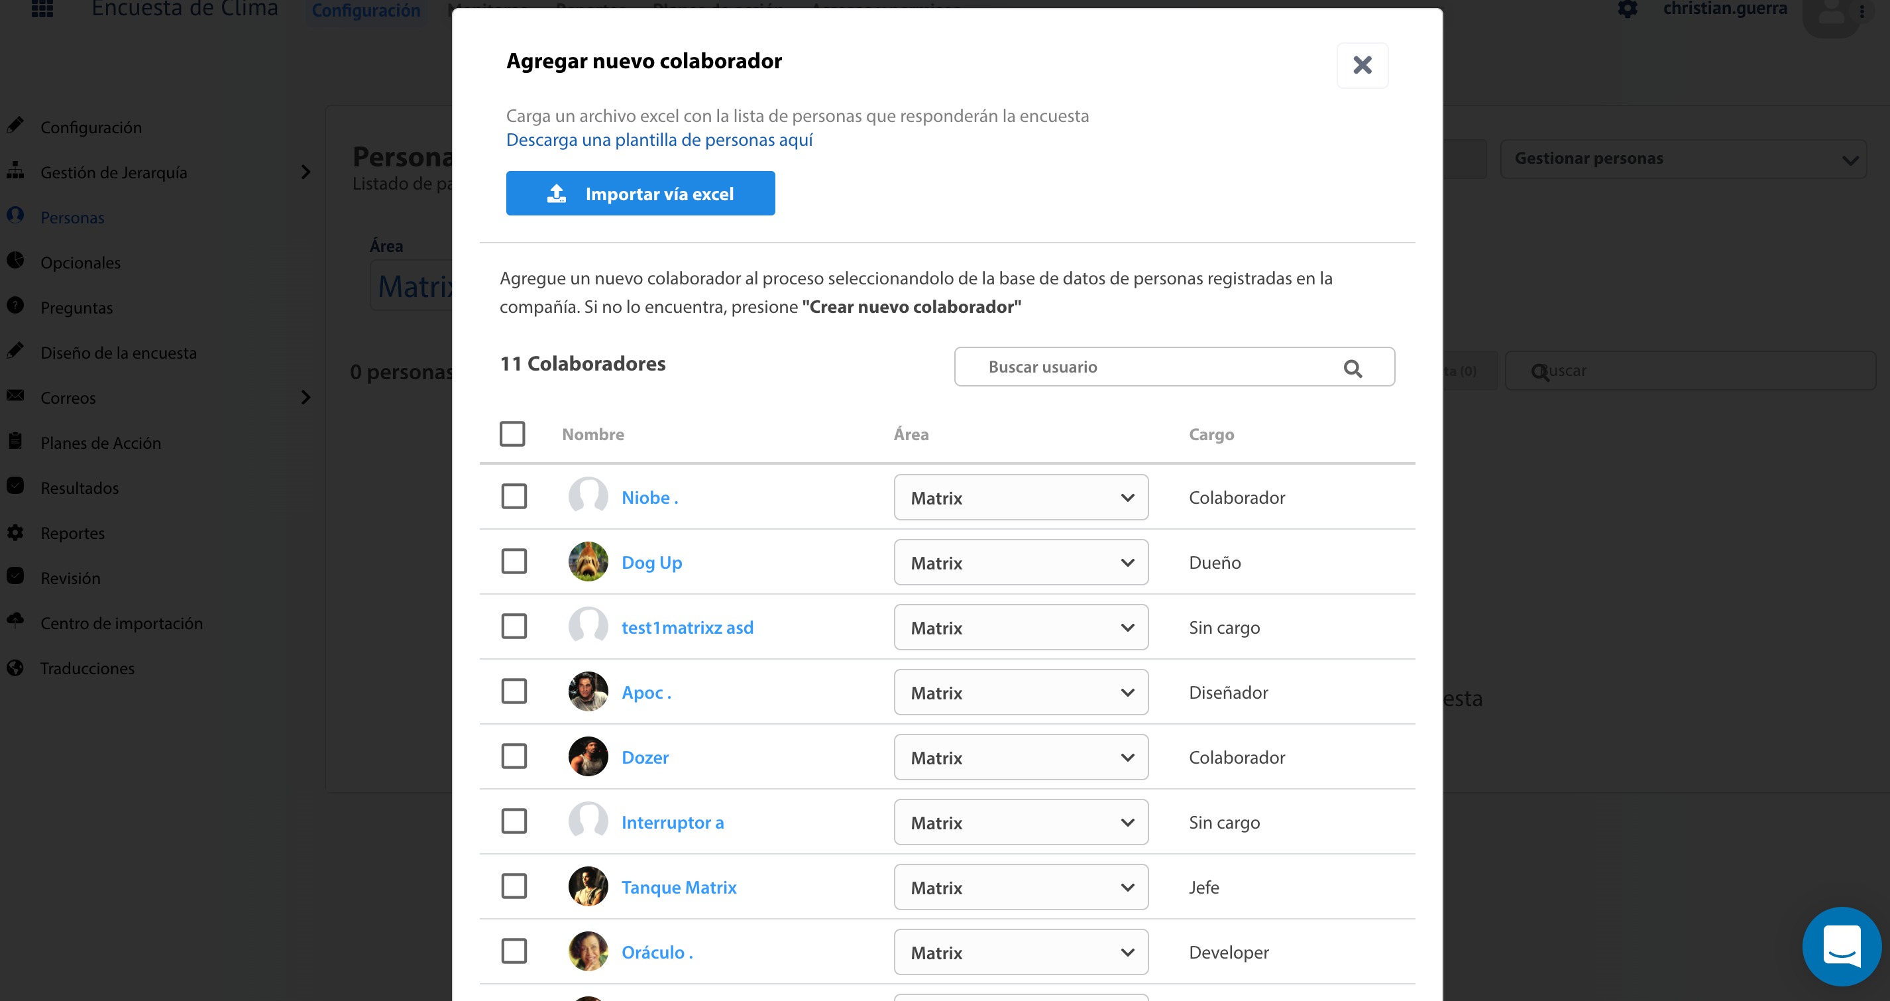This screenshot has height=1001, width=1890.
Task: Click the magnifier icon in Buscar usuario
Action: (x=1352, y=369)
